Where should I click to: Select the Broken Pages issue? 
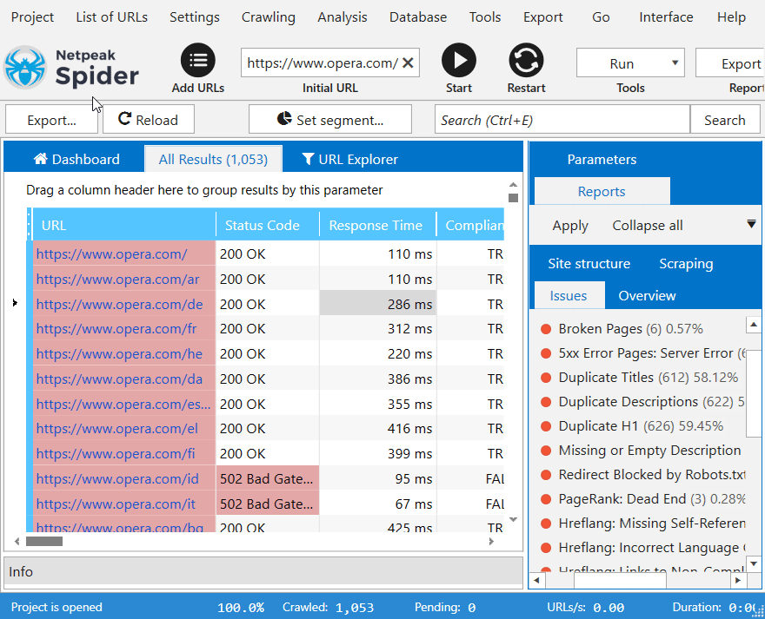(630, 328)
